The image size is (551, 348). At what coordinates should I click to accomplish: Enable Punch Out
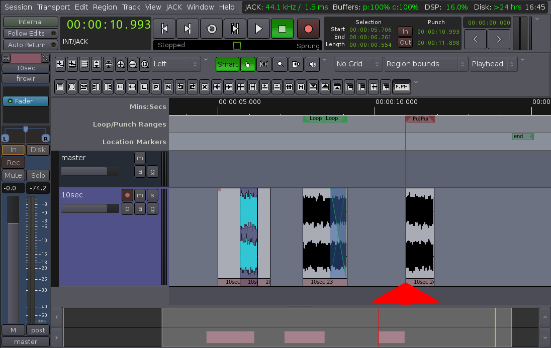tap(405, 43)
